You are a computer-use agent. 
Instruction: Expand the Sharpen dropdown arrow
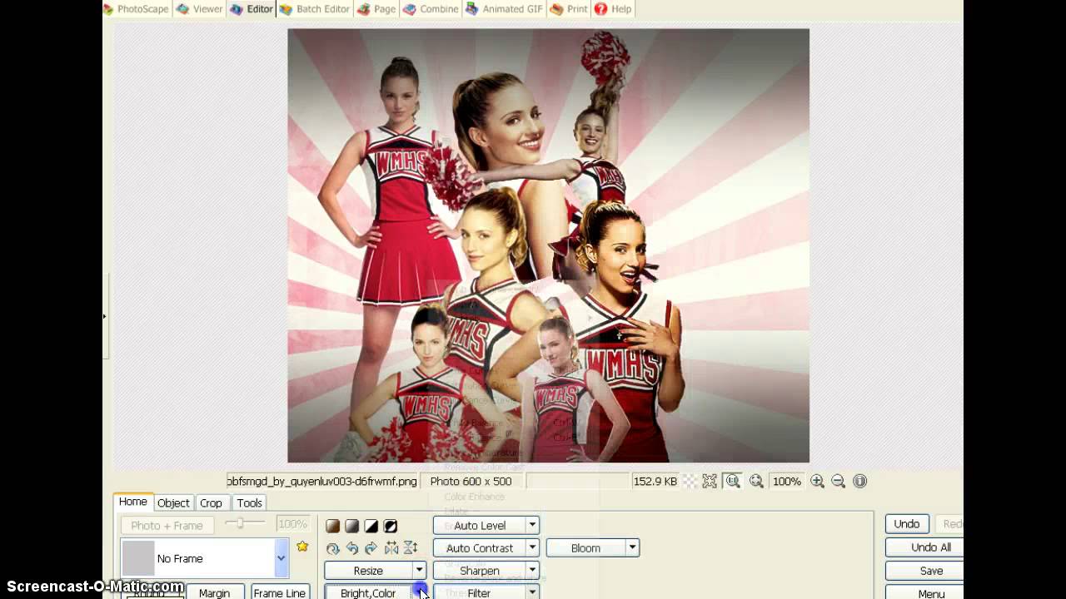(532, 571)
